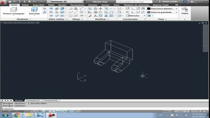Switch to the Paramétrico ribbon tab

(x=77, y=5)
